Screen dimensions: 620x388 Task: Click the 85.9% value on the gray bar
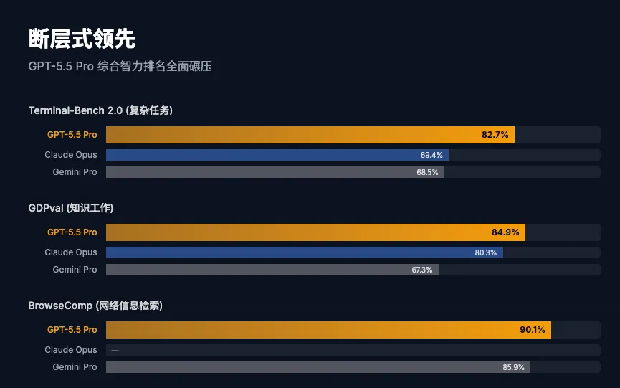[x=513, y=367]
